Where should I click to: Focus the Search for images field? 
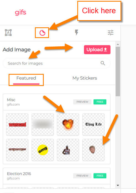click(x=57, y=63)
